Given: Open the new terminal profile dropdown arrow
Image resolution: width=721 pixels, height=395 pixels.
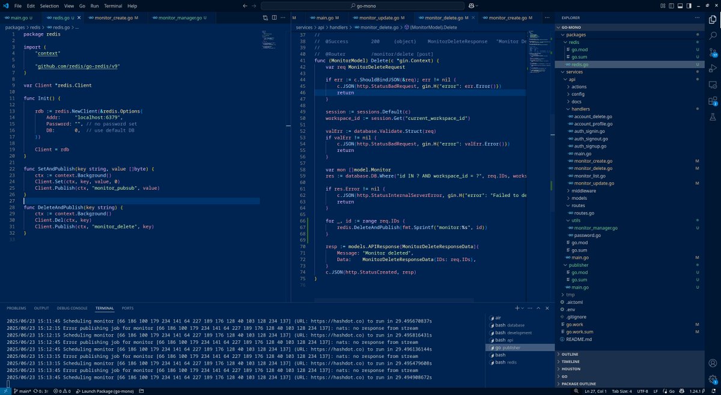Looking at the screenshot, I should click(524, 308).
